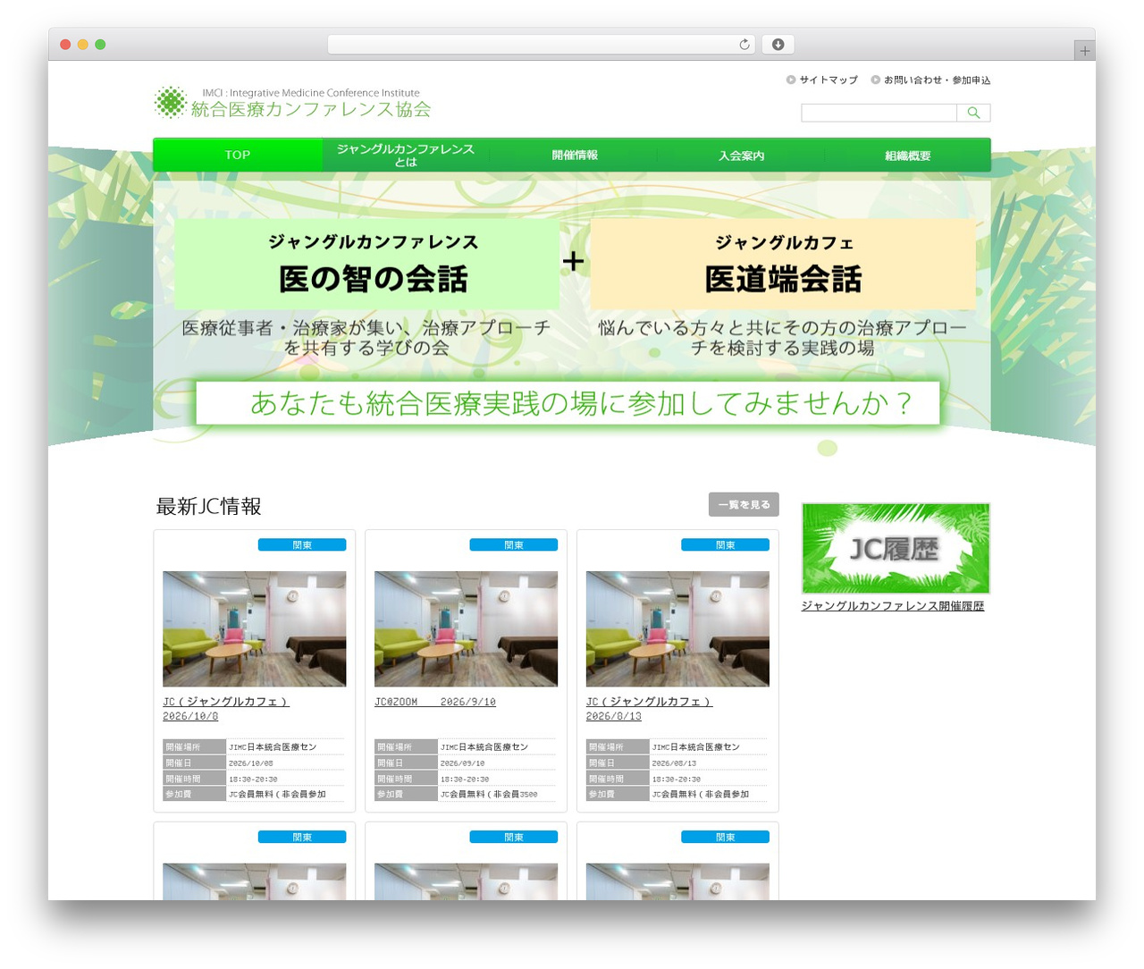Viewport: 1144px width, 969px height.
Task: Open a new browser tab with plus button
Action: (x=1084, y=51)
